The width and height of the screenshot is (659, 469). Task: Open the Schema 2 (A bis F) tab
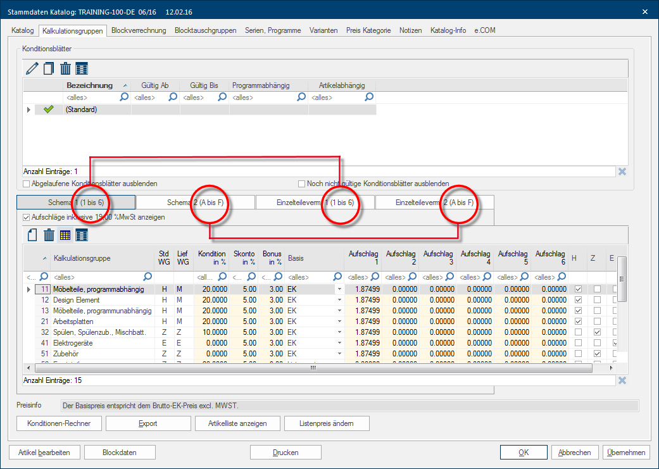click(196, 203)
